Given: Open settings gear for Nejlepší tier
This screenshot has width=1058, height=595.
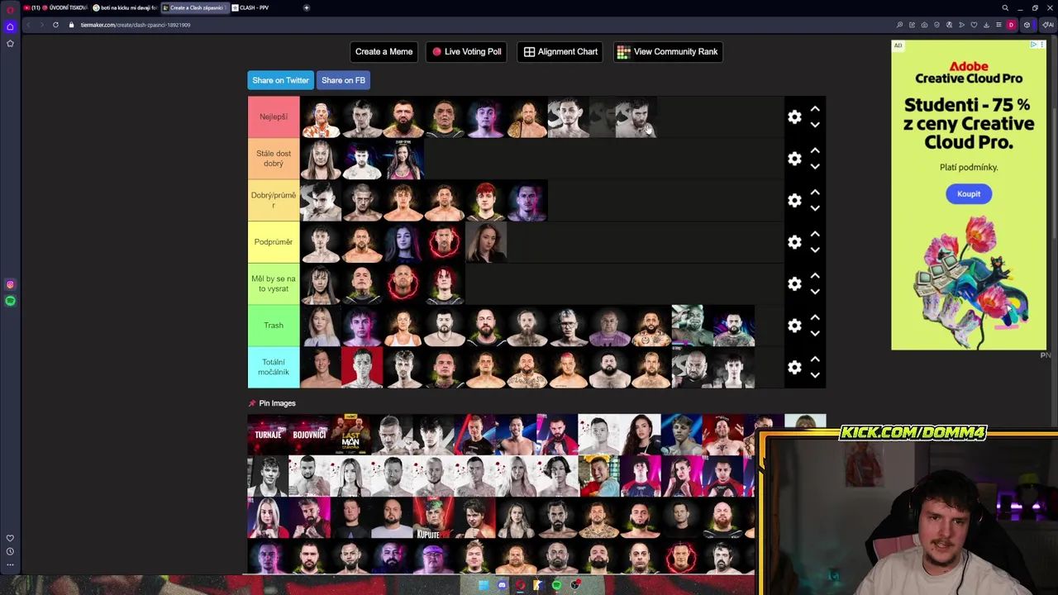Looking at the screenshot, I should point(794,117).
